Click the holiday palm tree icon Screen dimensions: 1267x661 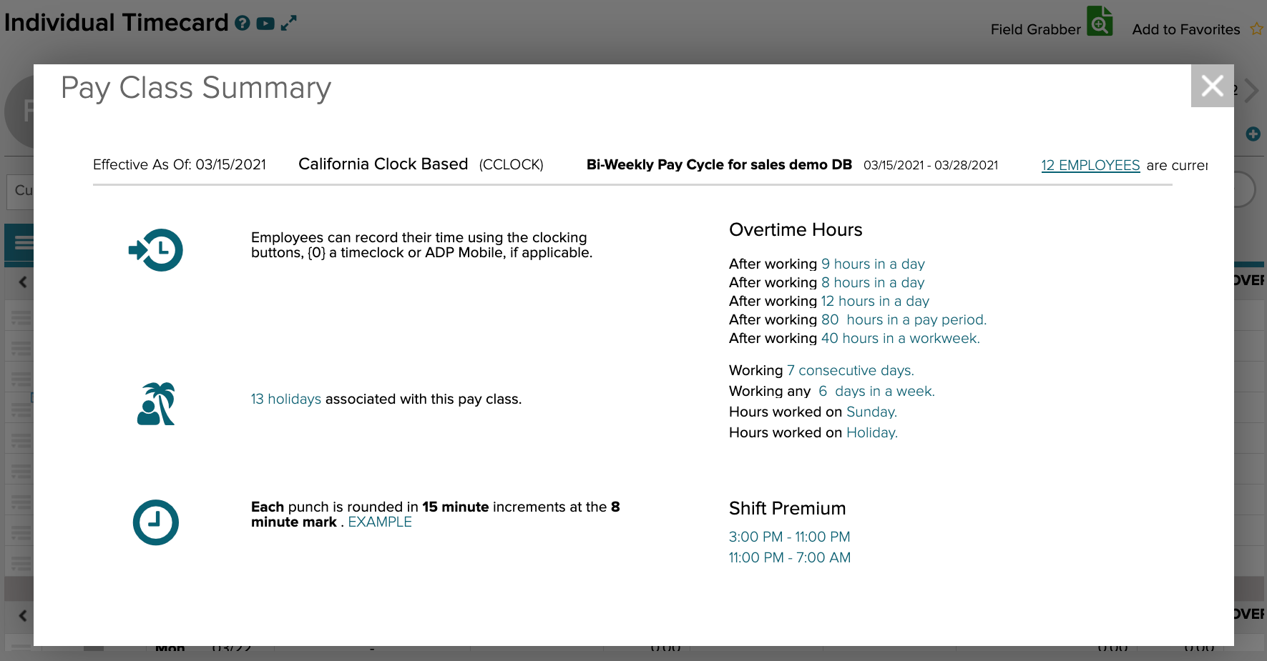pyautogui.click(x=157, y=404)
